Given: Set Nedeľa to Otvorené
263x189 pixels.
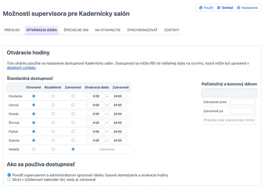Looking at the screenshot, I should 34,149.
